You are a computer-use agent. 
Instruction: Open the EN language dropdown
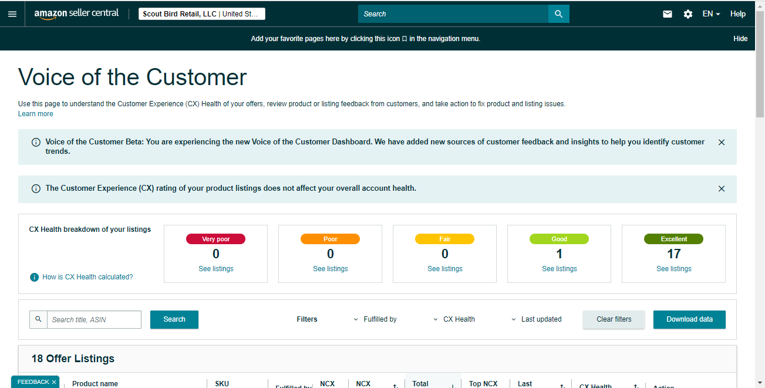(x=712, y=14)
